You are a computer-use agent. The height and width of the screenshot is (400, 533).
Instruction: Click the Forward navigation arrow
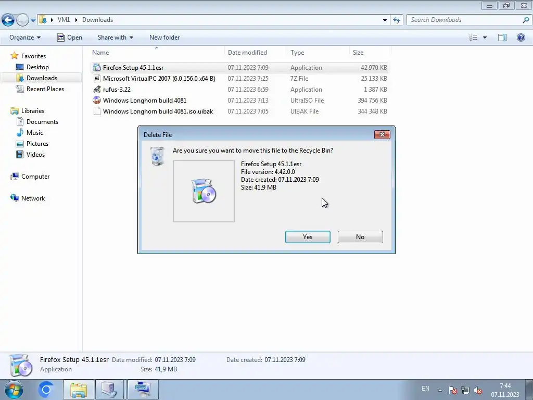(22, 20)
